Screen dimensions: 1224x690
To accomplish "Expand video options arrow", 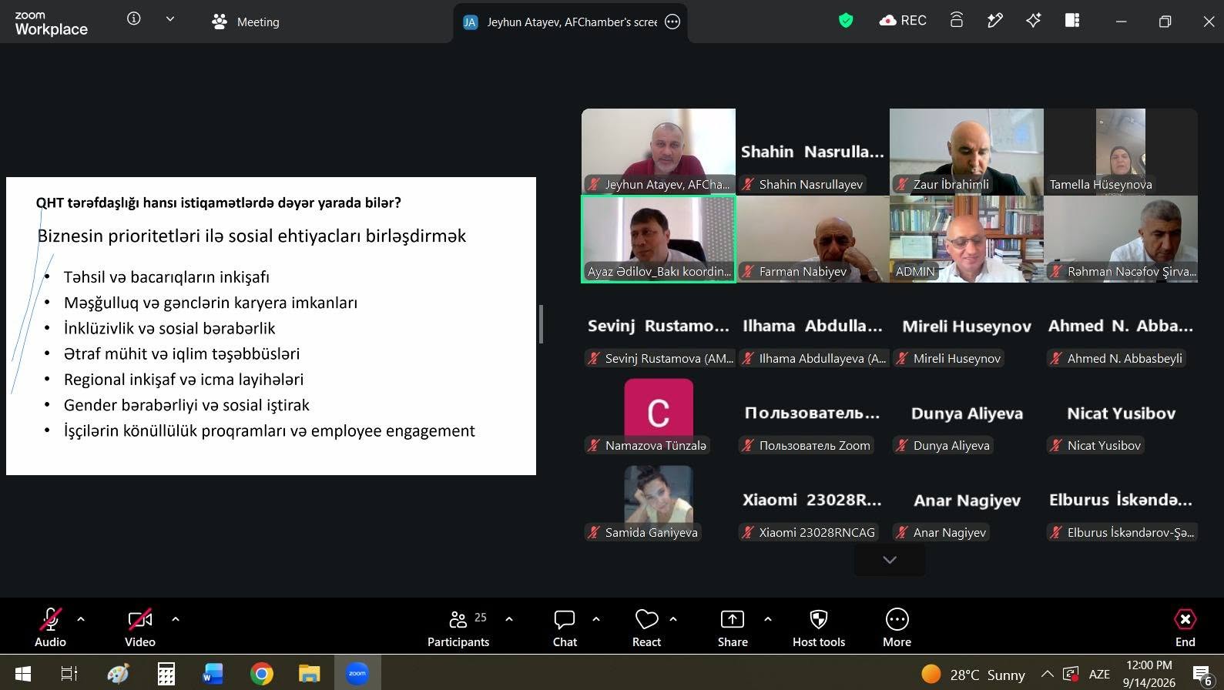I will 176,619.
